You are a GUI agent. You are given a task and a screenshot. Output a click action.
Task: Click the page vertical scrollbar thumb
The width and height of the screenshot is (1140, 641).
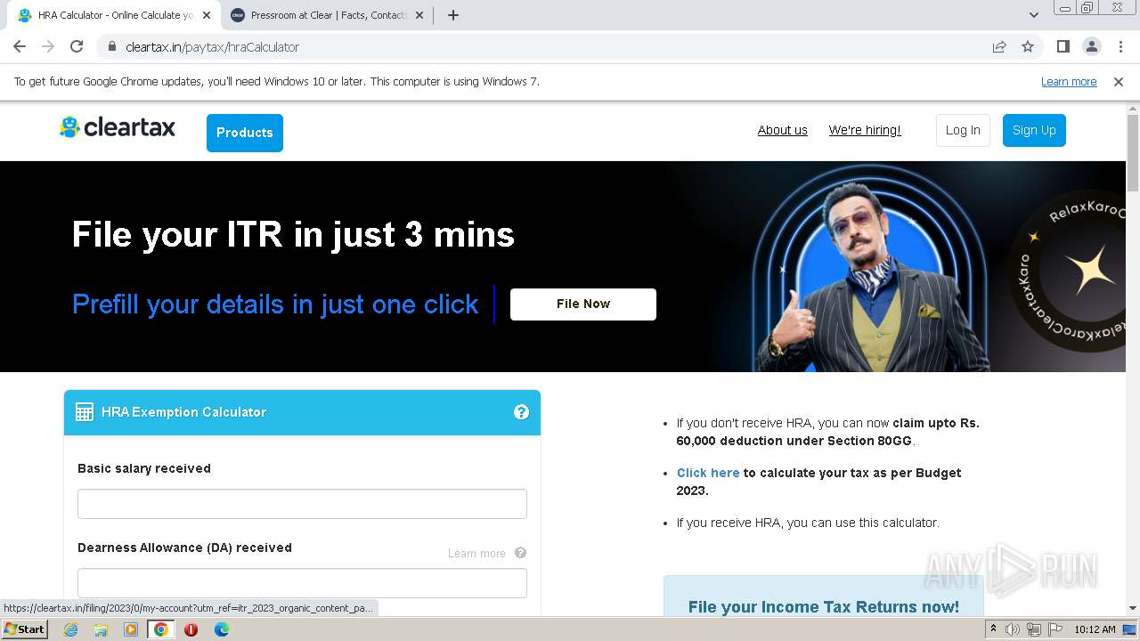pyautogui.click(x=1133, y=152)
